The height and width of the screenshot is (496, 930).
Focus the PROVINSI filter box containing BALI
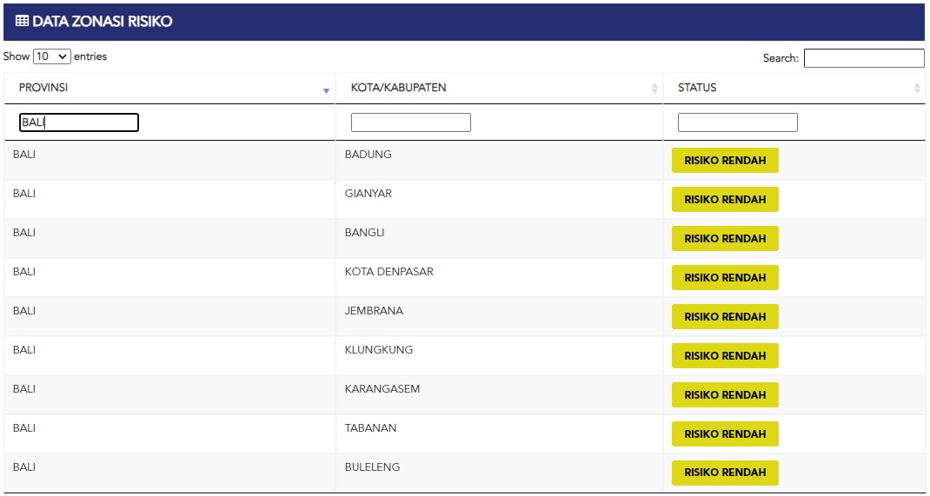tap(79, 122)
